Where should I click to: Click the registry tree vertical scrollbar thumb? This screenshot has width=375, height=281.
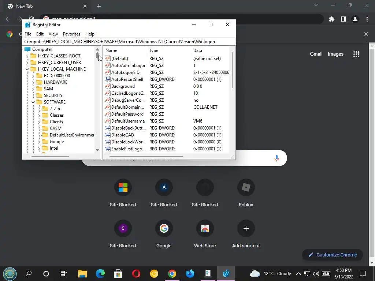point(97,56)
